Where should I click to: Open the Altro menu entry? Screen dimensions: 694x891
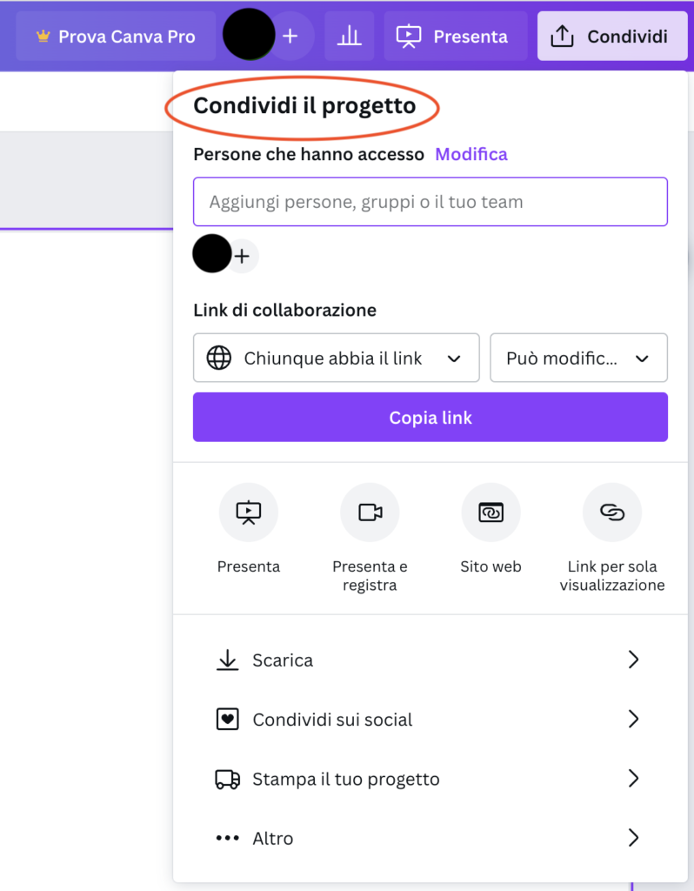427,838
